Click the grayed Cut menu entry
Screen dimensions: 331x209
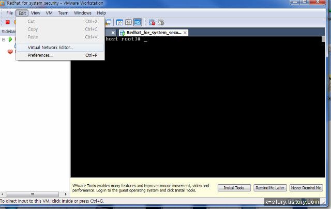[x=60, y=21]
